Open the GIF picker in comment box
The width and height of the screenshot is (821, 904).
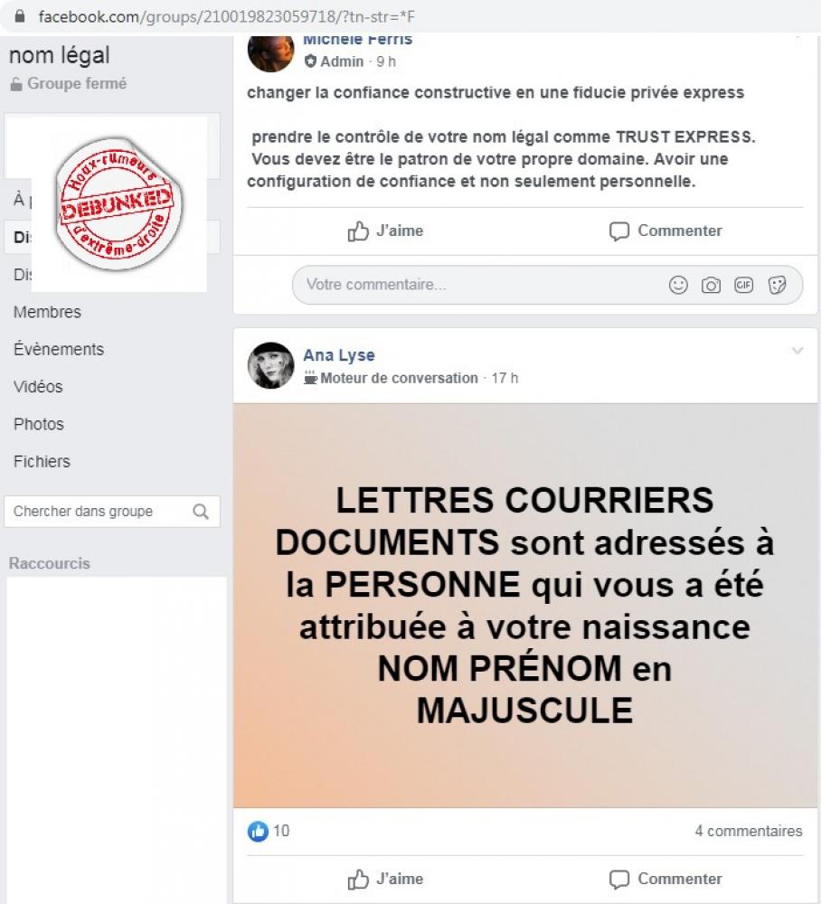pyautogui.click(x=744, y=285)
